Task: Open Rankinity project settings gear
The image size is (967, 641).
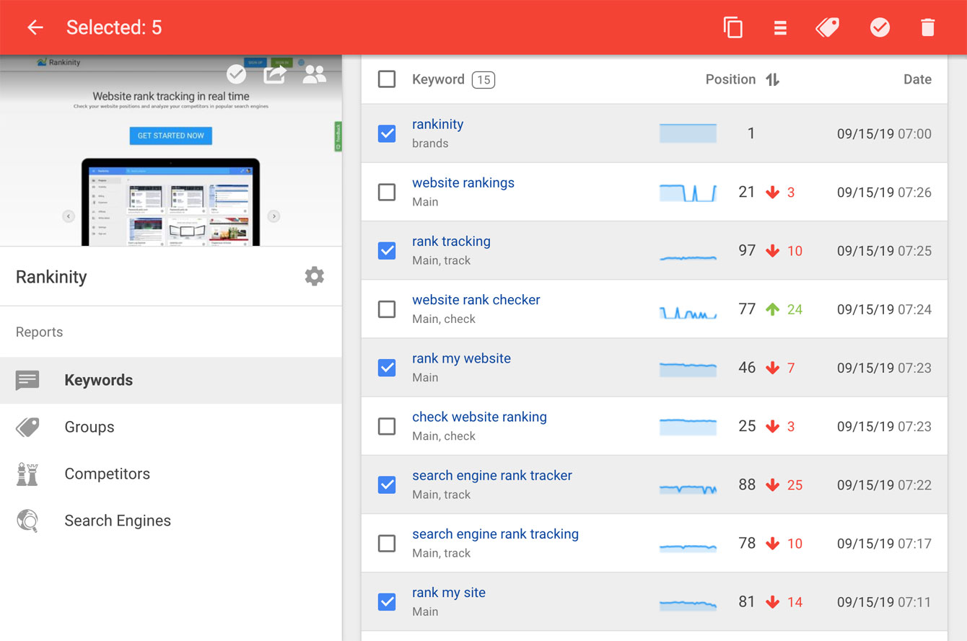Action: tap(314, 276)
